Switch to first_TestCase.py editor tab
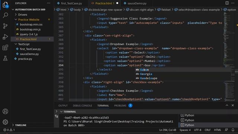Viewport: 238px width, 134px height. point(71,3)
